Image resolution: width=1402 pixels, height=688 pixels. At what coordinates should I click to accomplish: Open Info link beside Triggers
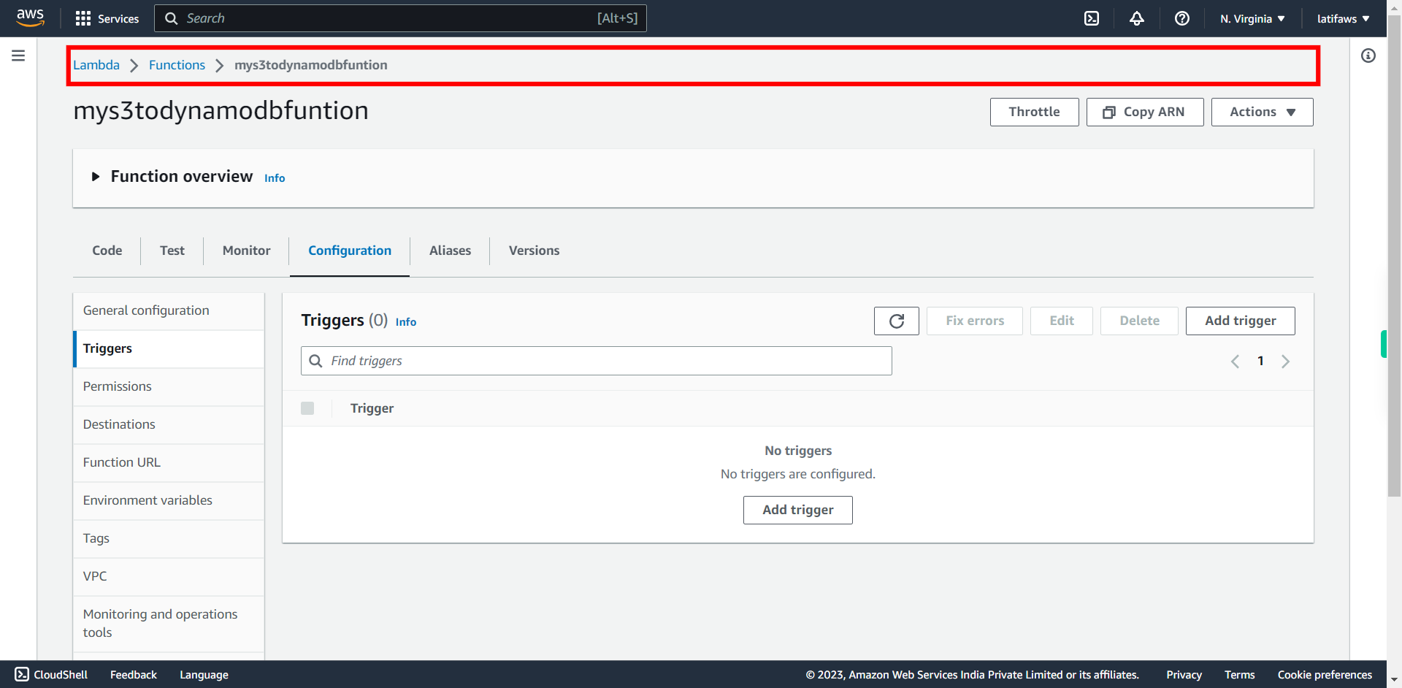406,322
